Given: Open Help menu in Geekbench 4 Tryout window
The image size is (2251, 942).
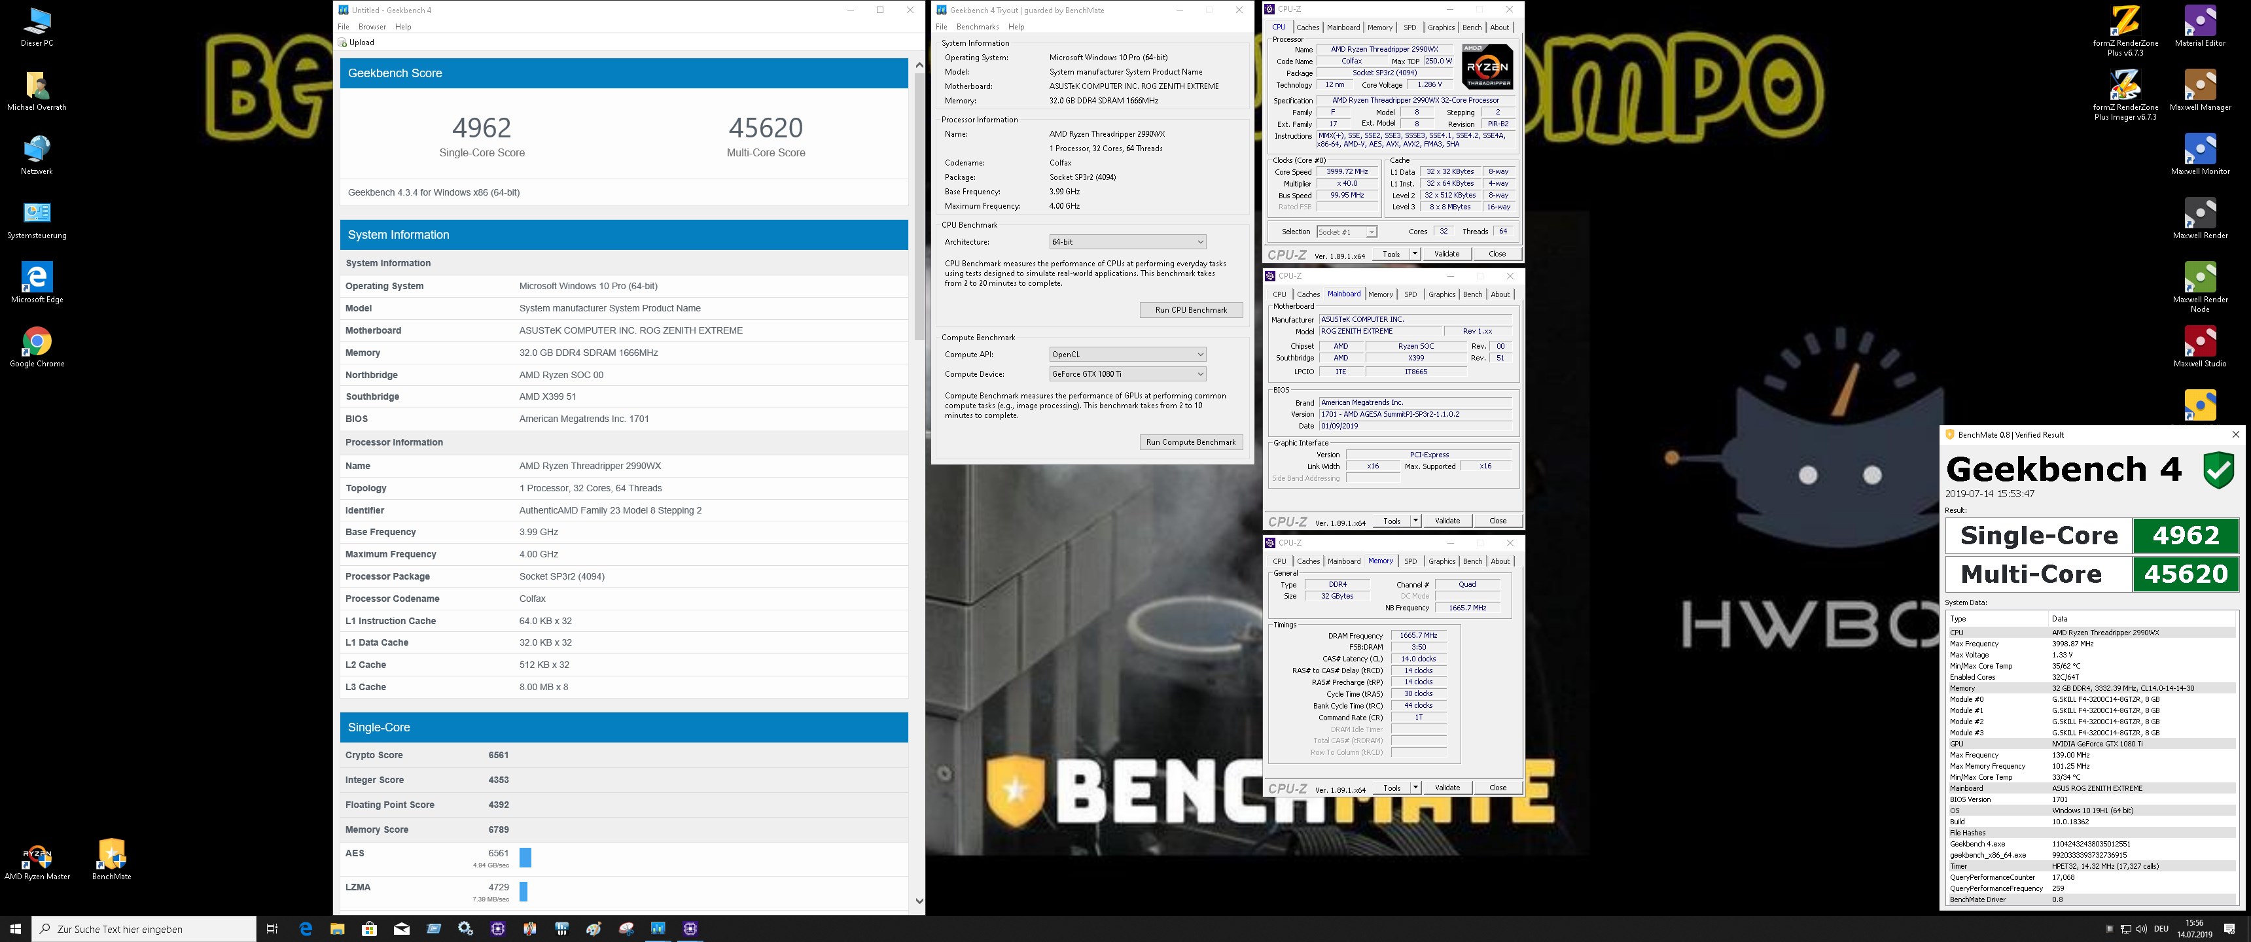Looking at the screenshot, I should pos(1016,27).
